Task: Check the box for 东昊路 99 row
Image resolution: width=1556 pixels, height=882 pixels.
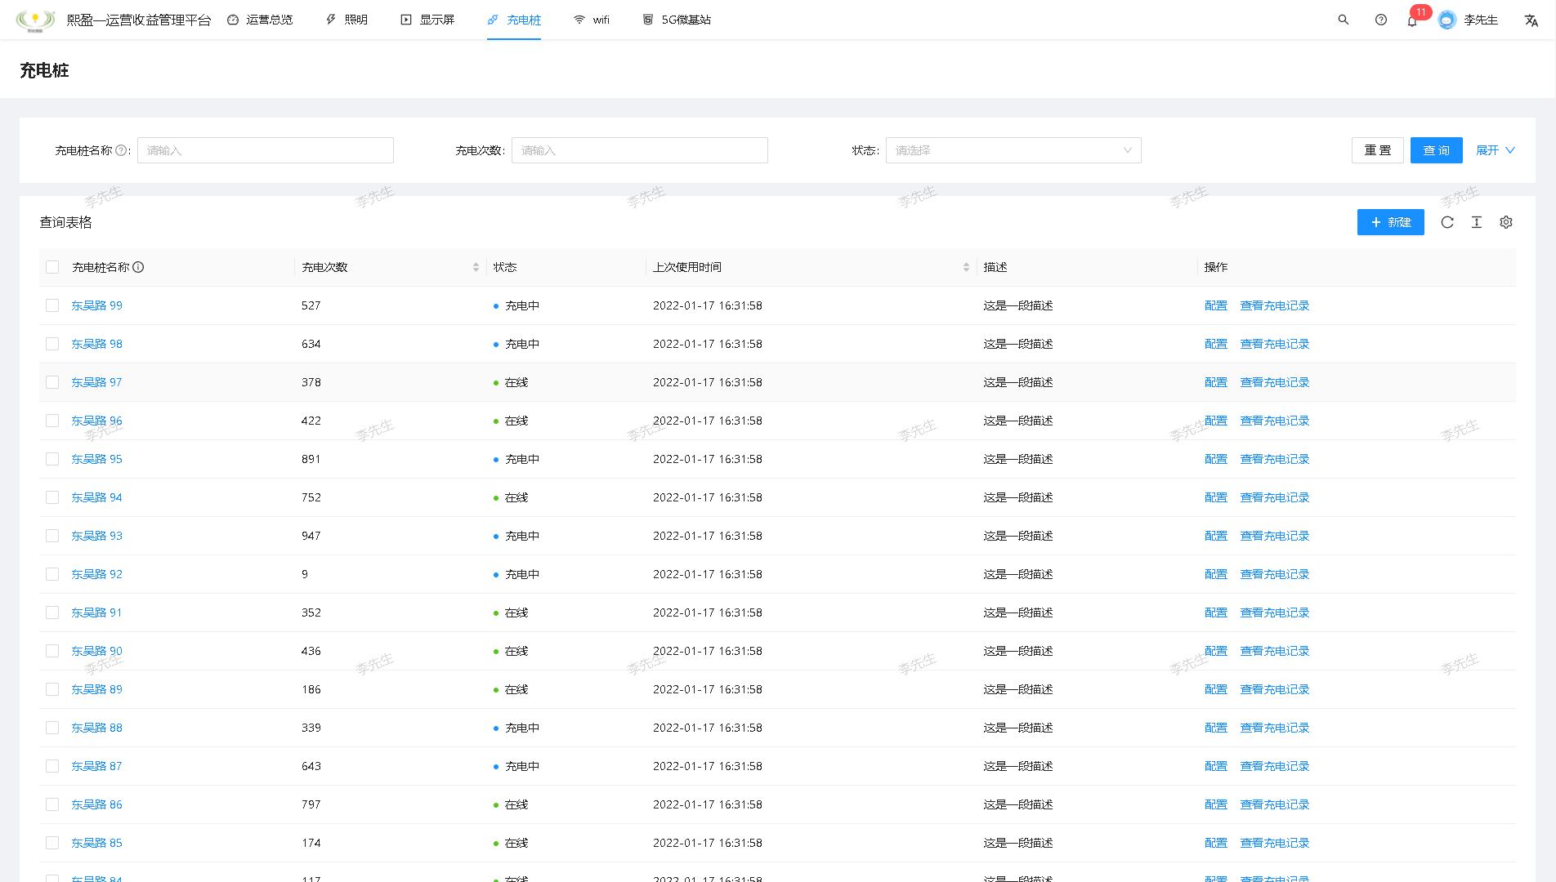Action: [52, 305]
